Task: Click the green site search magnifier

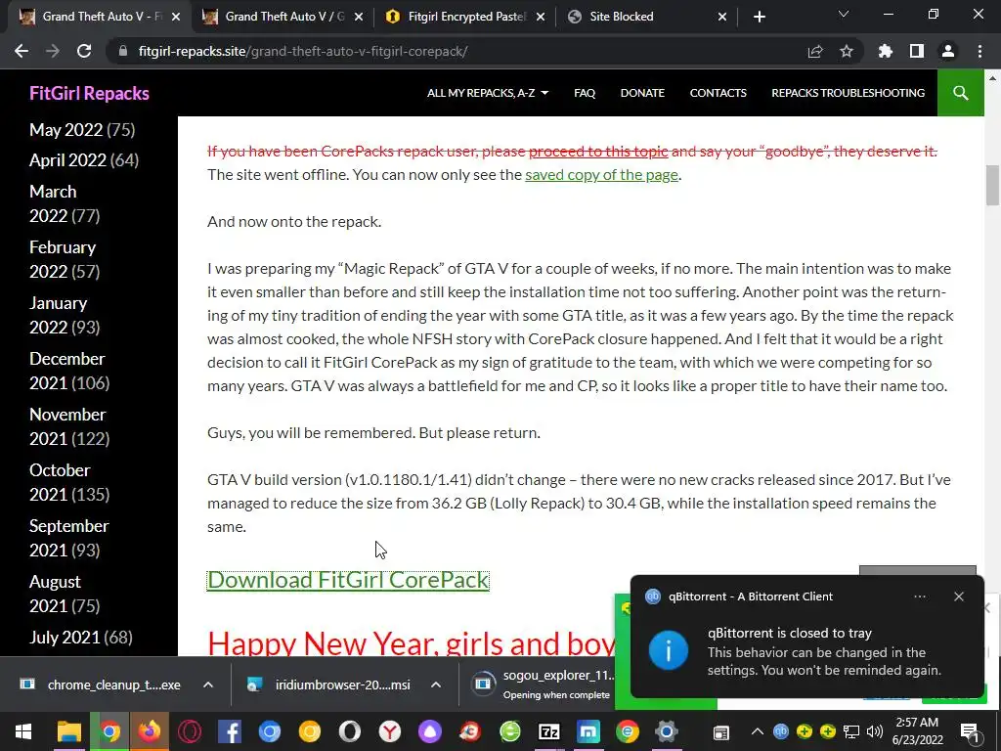Action: tap(960, 93)
